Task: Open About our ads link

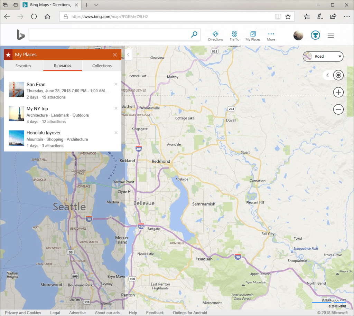Action: tap(107, 313)
